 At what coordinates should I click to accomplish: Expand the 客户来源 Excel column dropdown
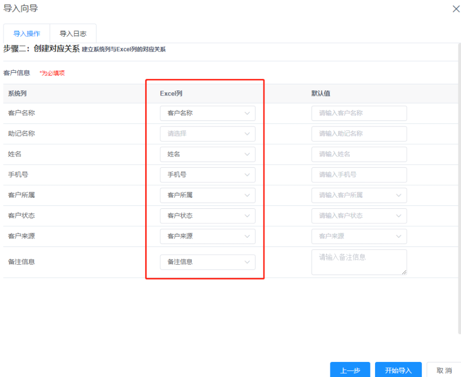coord(207,236)
